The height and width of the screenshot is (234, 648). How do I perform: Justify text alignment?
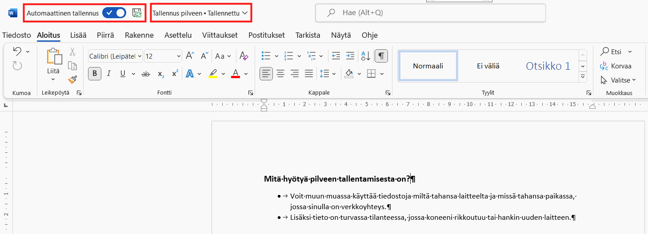308,73
